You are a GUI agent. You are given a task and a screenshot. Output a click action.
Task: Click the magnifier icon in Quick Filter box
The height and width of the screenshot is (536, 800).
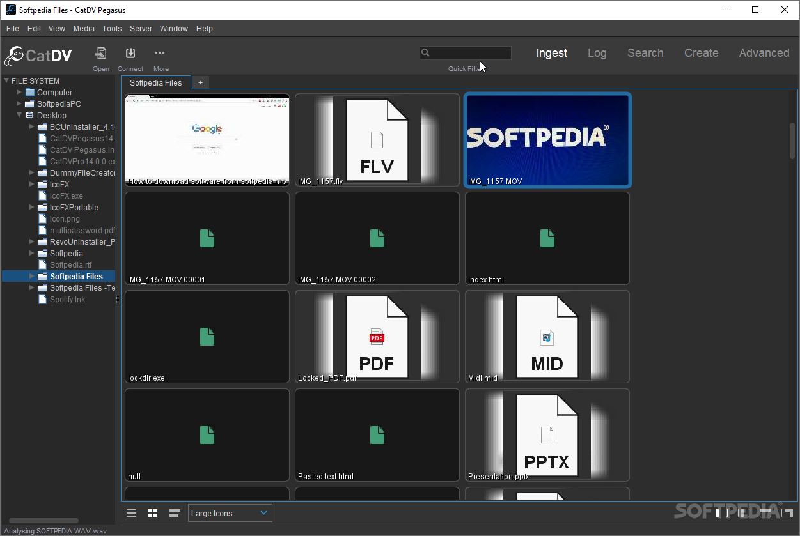tap(426, 53)
